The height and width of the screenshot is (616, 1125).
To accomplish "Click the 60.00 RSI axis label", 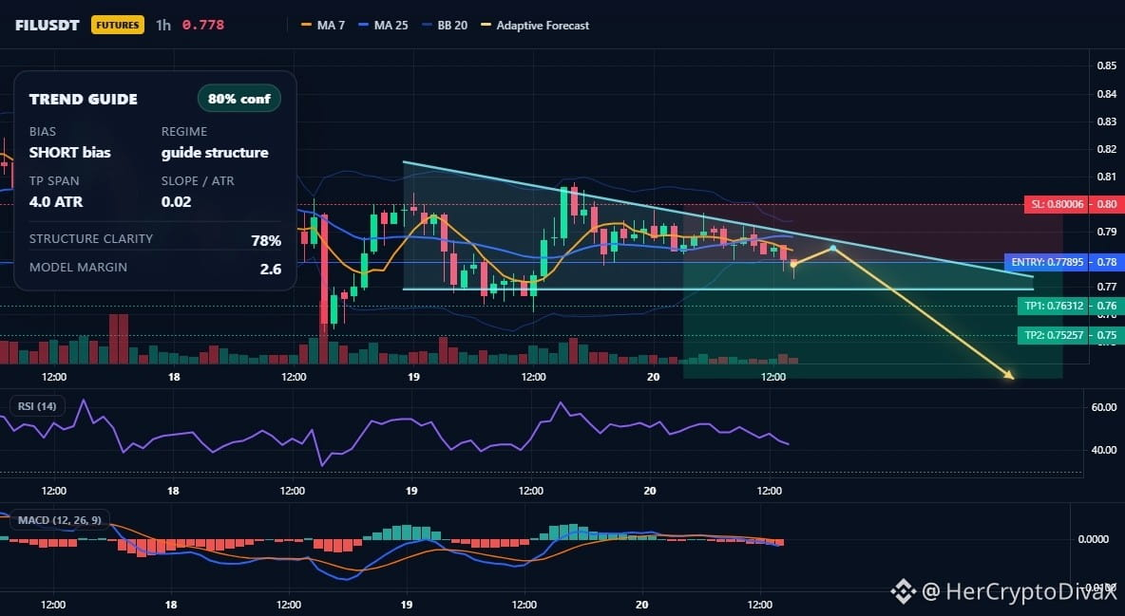I will point(1103,406).
